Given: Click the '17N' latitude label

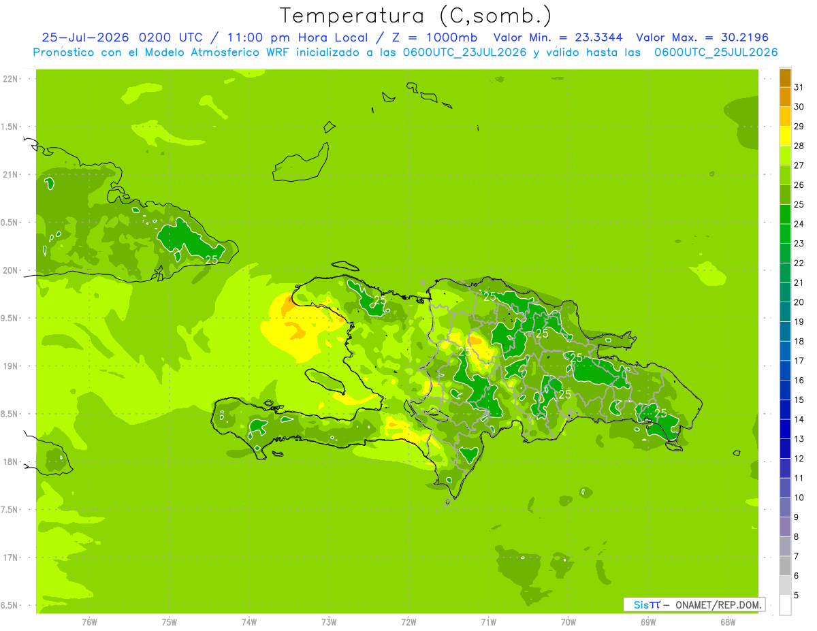Looking at the screenshot, I should (10, 557).
